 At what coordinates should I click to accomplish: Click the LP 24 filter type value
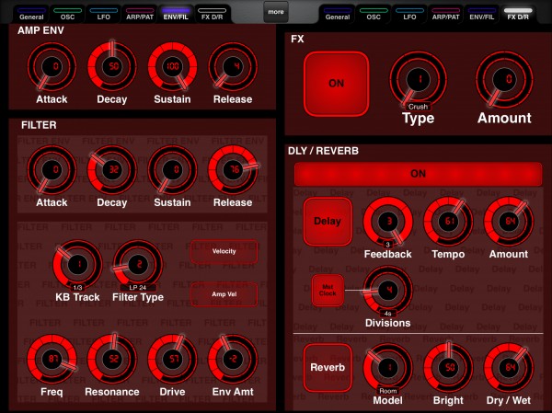click(138, 288)
